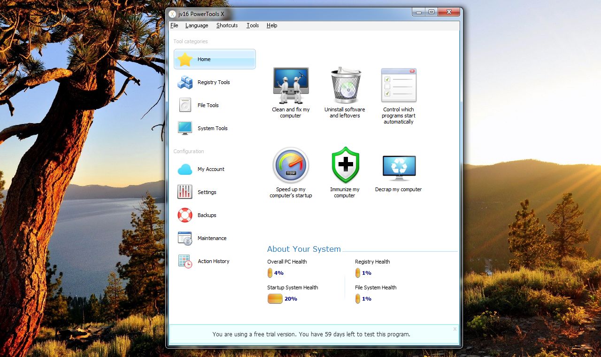Open the Tools menu
The height and width of the screenshot is (357, 601).
click(x=252, y=25)
